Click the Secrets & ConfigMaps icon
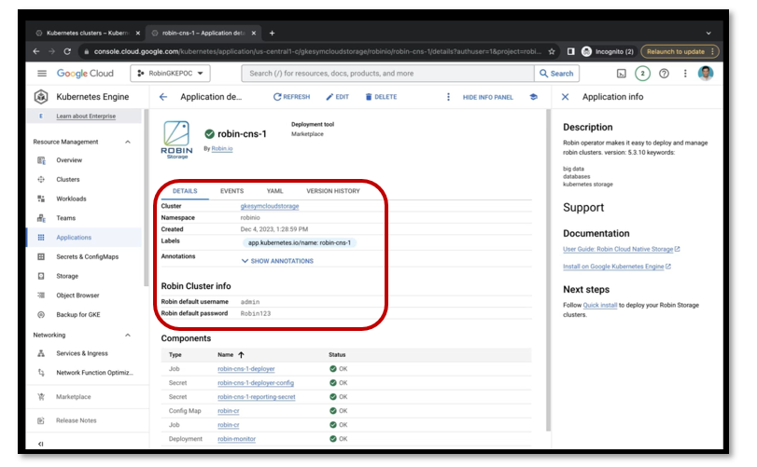Image resolution: width=757 pixels, height=467 pixels. (x=41, y=256)
